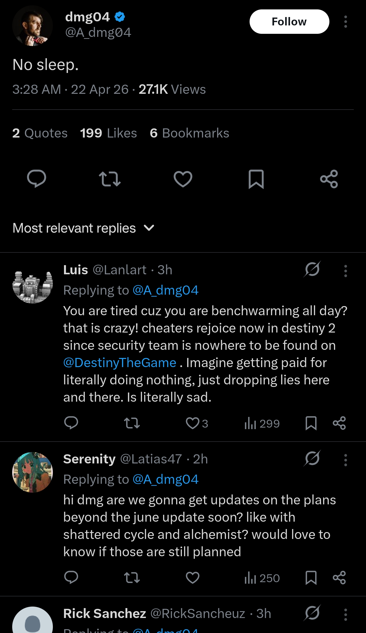The width and height of the screenshot is (366, 633).
Task: Open more options on Luis's reply
Action: [345, 271]
